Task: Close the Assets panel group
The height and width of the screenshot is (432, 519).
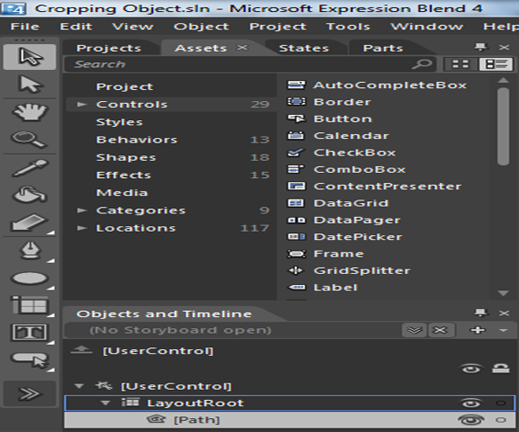Action: pyautogui.click(x=504, y=48)
